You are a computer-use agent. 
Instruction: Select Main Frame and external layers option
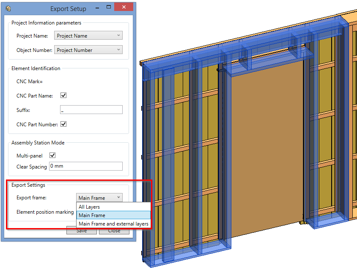(x=113, y=224)
